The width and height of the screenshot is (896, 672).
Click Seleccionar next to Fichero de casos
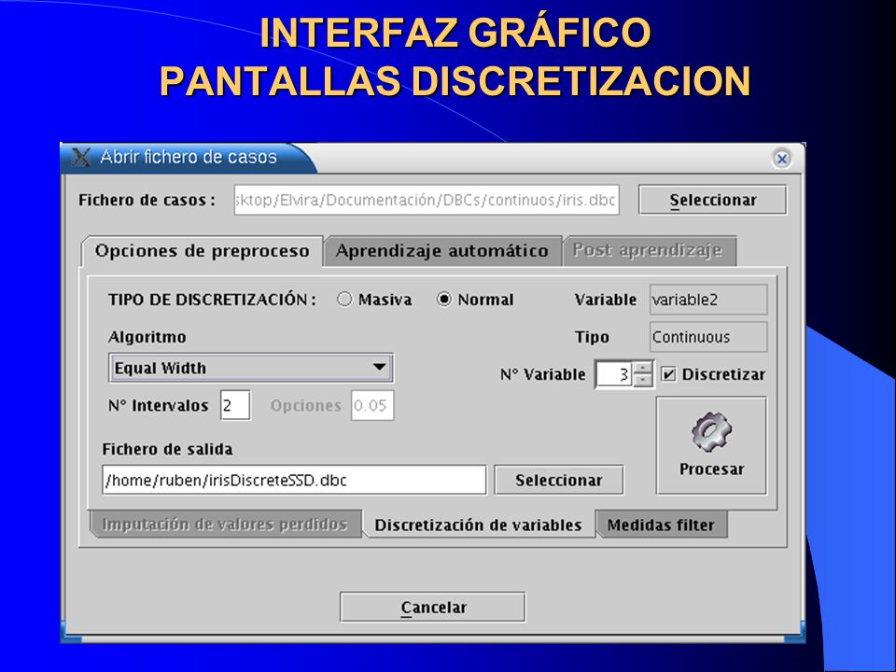[x=712, y=200]
